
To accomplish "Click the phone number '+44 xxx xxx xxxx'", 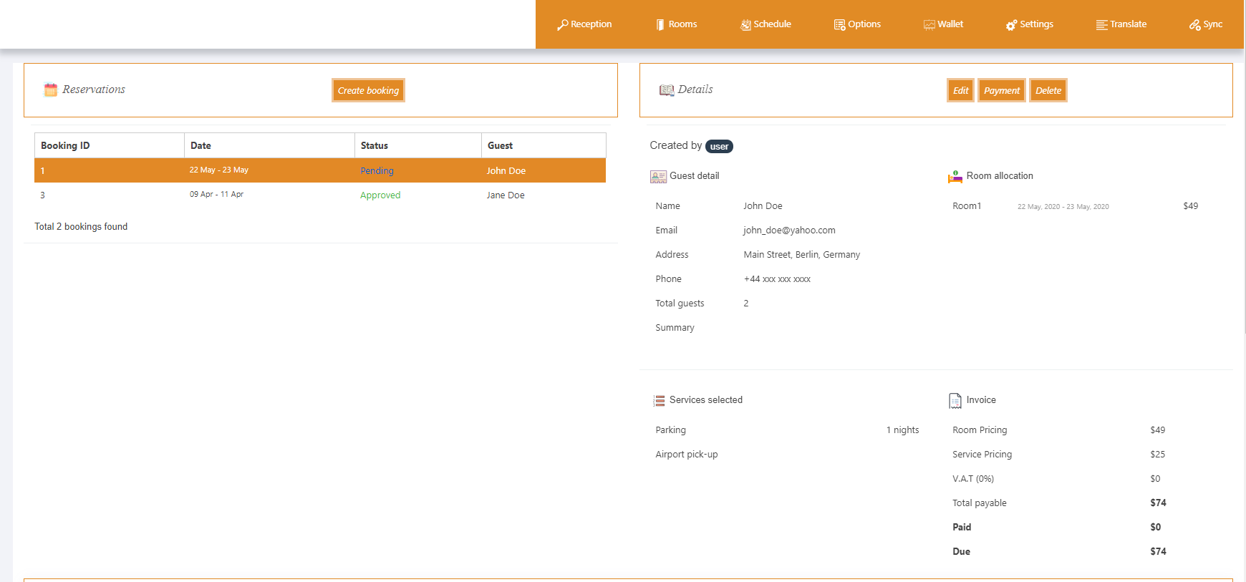I will pos(777,279).
